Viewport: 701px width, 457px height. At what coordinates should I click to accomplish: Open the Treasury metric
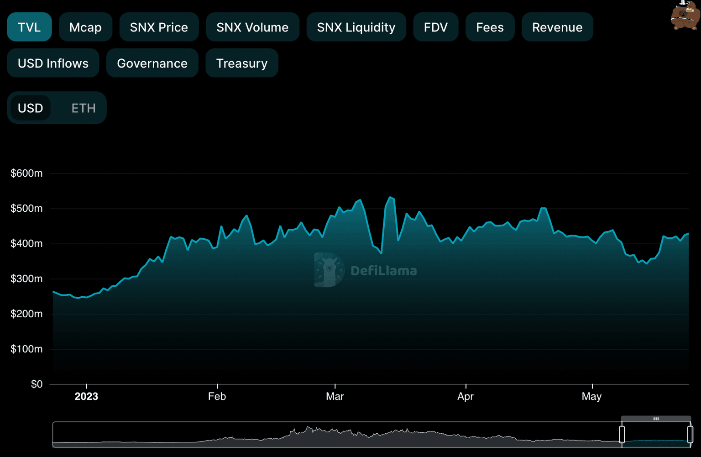point(241,63)
